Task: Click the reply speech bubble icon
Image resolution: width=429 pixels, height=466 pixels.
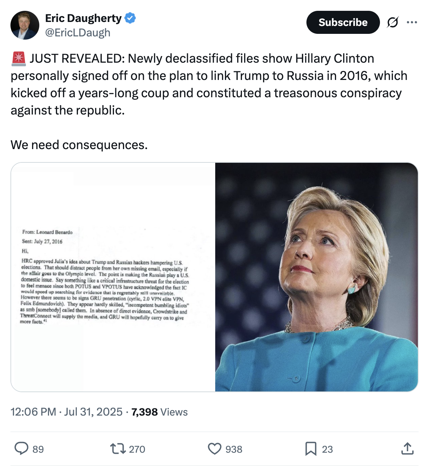Action: click(21, 449)
